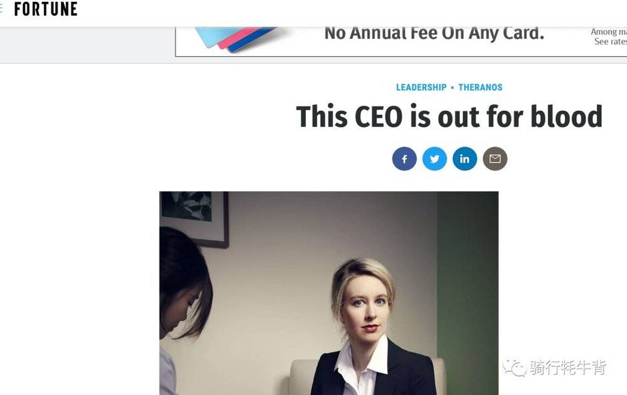Image resolution: width=627 pixels, height=395 pixels.
Task: Click the WeChat logo in the watermark
Action: [515, 368]
